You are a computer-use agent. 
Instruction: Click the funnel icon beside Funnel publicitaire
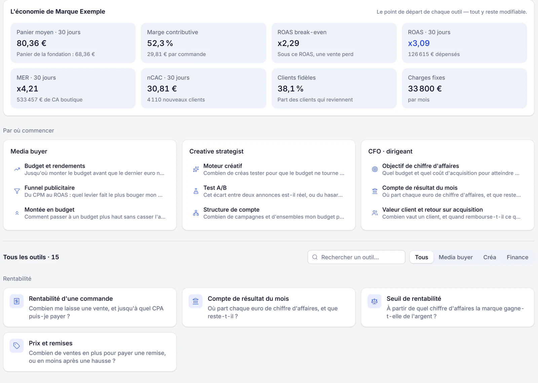tap(17, 191)
